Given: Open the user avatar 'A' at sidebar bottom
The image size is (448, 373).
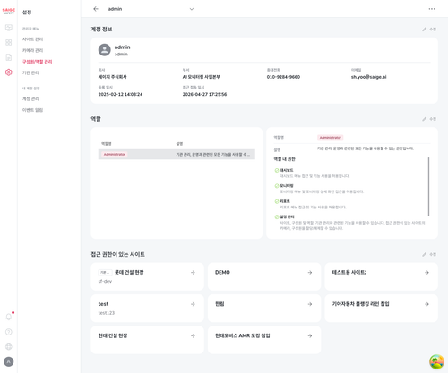Looking at the screenshot, I should pyautogui.click(x=9, y=361).
